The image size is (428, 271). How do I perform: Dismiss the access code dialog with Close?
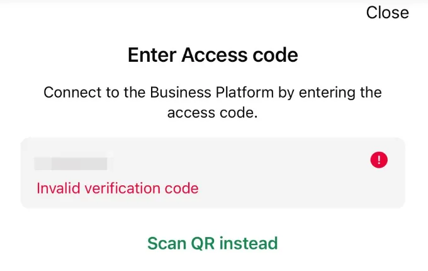pos(387,12)
